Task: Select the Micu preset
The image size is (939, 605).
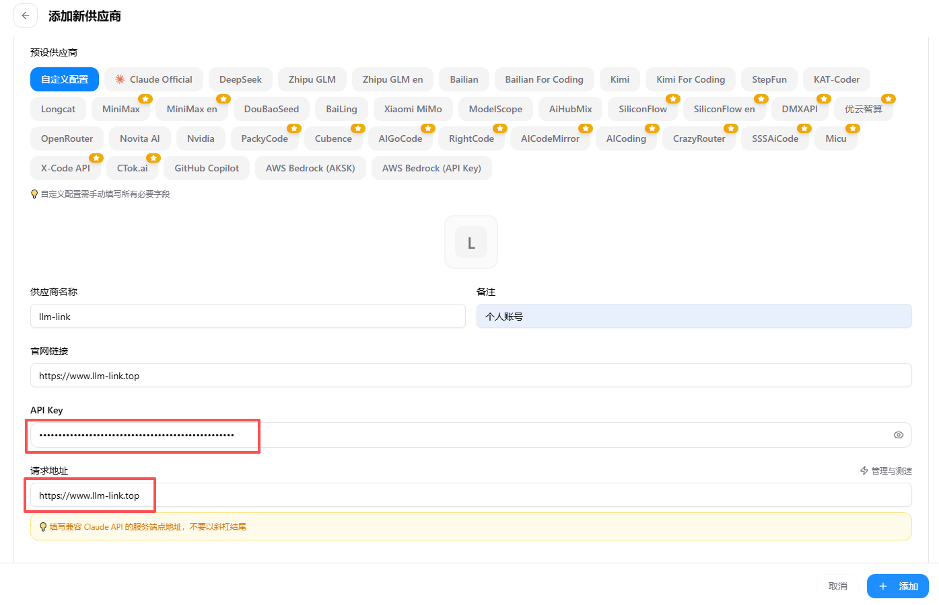Action: click(x=836, y=138)
